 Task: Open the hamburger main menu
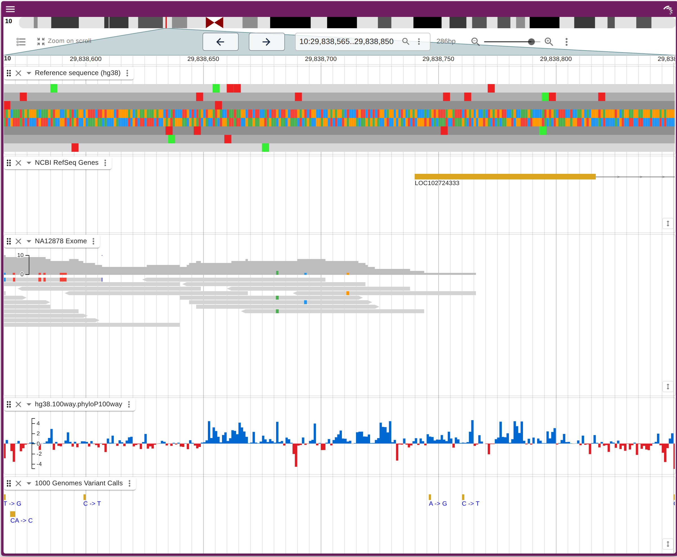coord(10,9)
